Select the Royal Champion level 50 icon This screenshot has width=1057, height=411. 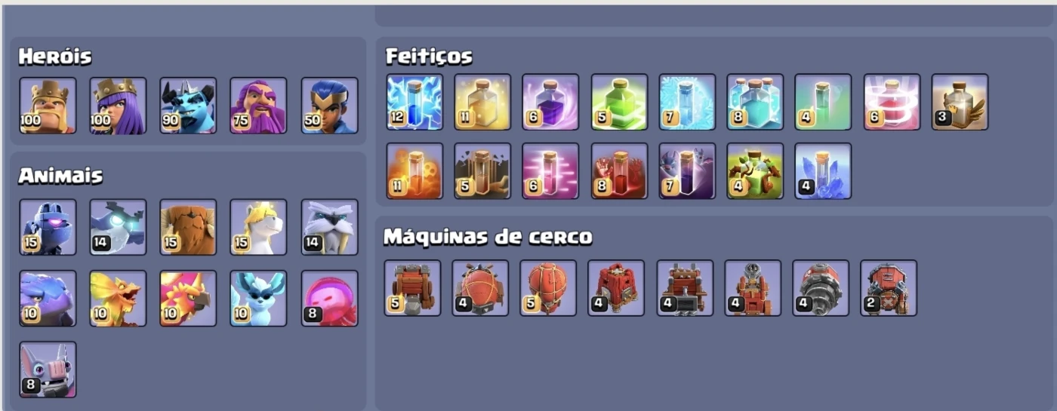tap(329, 106)
